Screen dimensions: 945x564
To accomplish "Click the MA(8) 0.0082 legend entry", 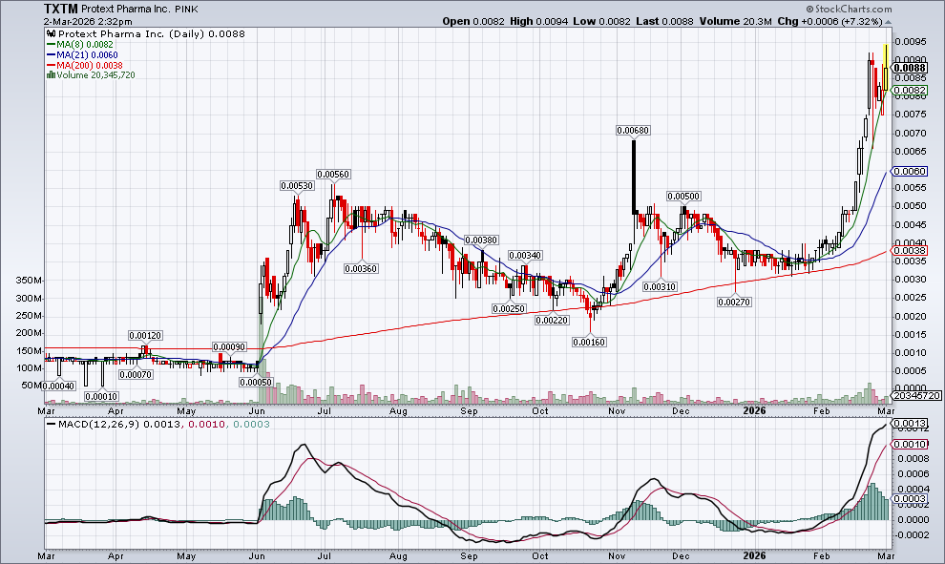I will (84, 45).
